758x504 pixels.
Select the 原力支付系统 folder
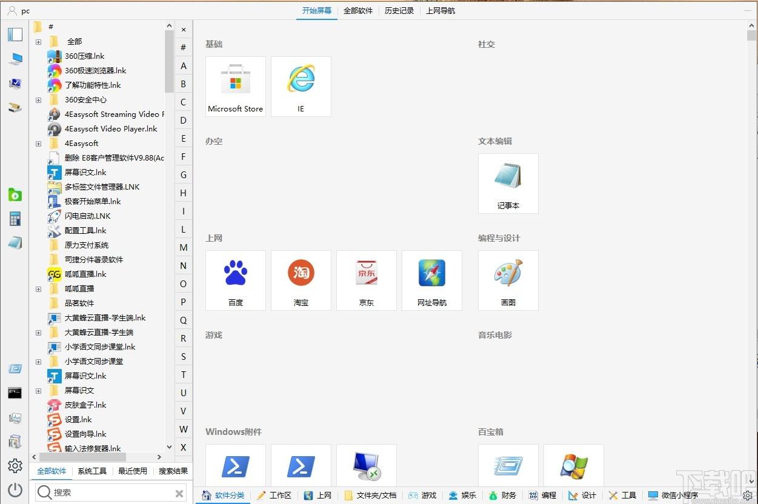click(87, 245)
